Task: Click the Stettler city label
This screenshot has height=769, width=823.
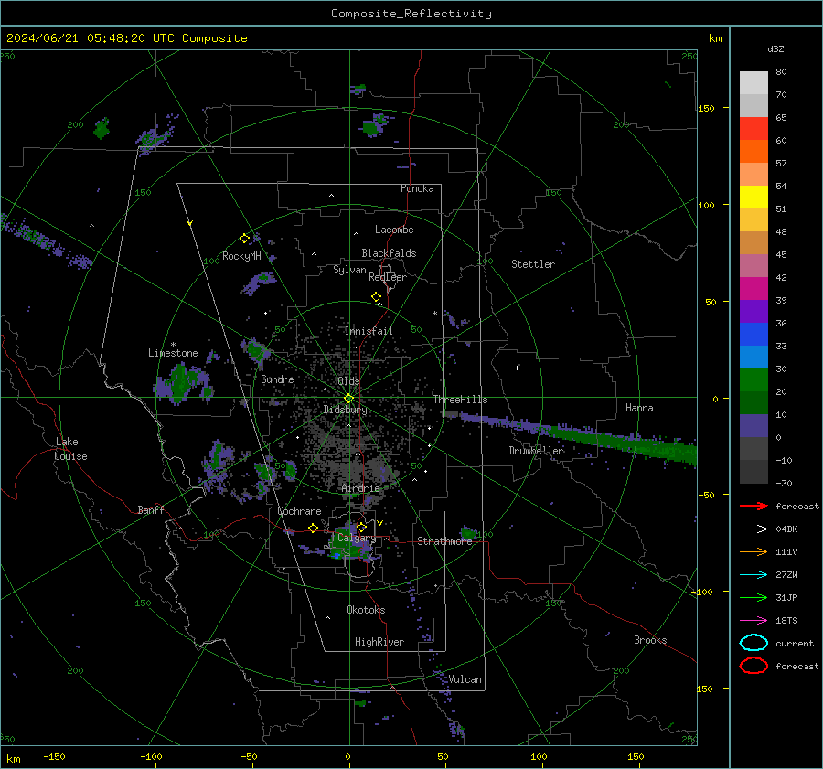Action: [x=533, y=264]
